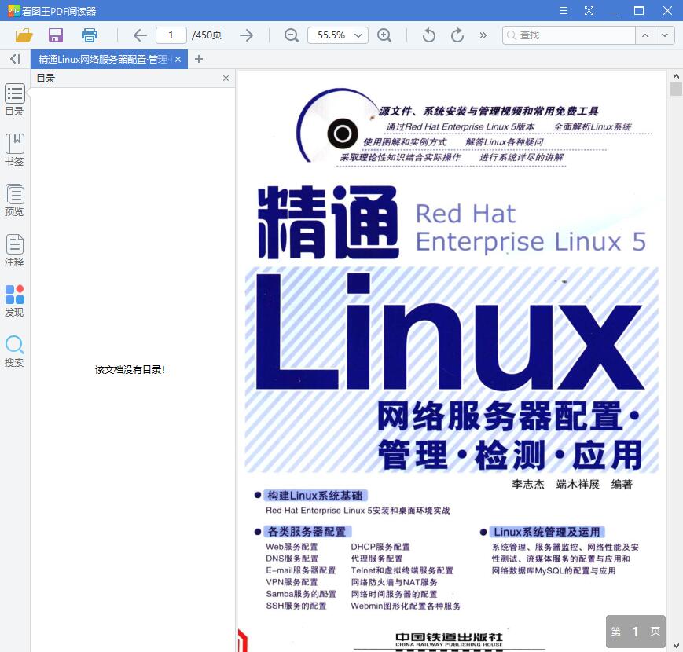Close the 精通Linux document tab

tap(178, 60)
